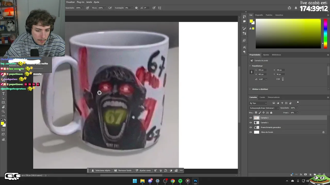This screenshot has width=330, height=185.
Task: Open the Brush Settings panel icon
Action: pos(244,29)
